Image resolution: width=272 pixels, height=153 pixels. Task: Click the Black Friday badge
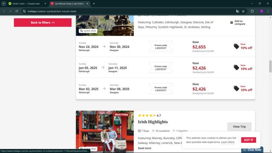122,114
